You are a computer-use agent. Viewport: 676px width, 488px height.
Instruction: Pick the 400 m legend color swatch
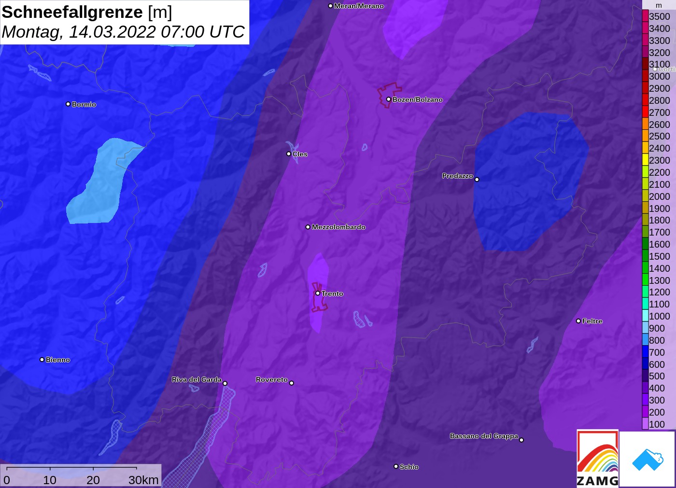645,388
